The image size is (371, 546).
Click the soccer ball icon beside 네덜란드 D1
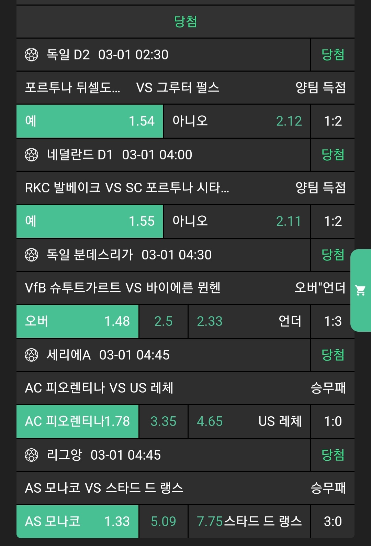click(x=32, y=155)
